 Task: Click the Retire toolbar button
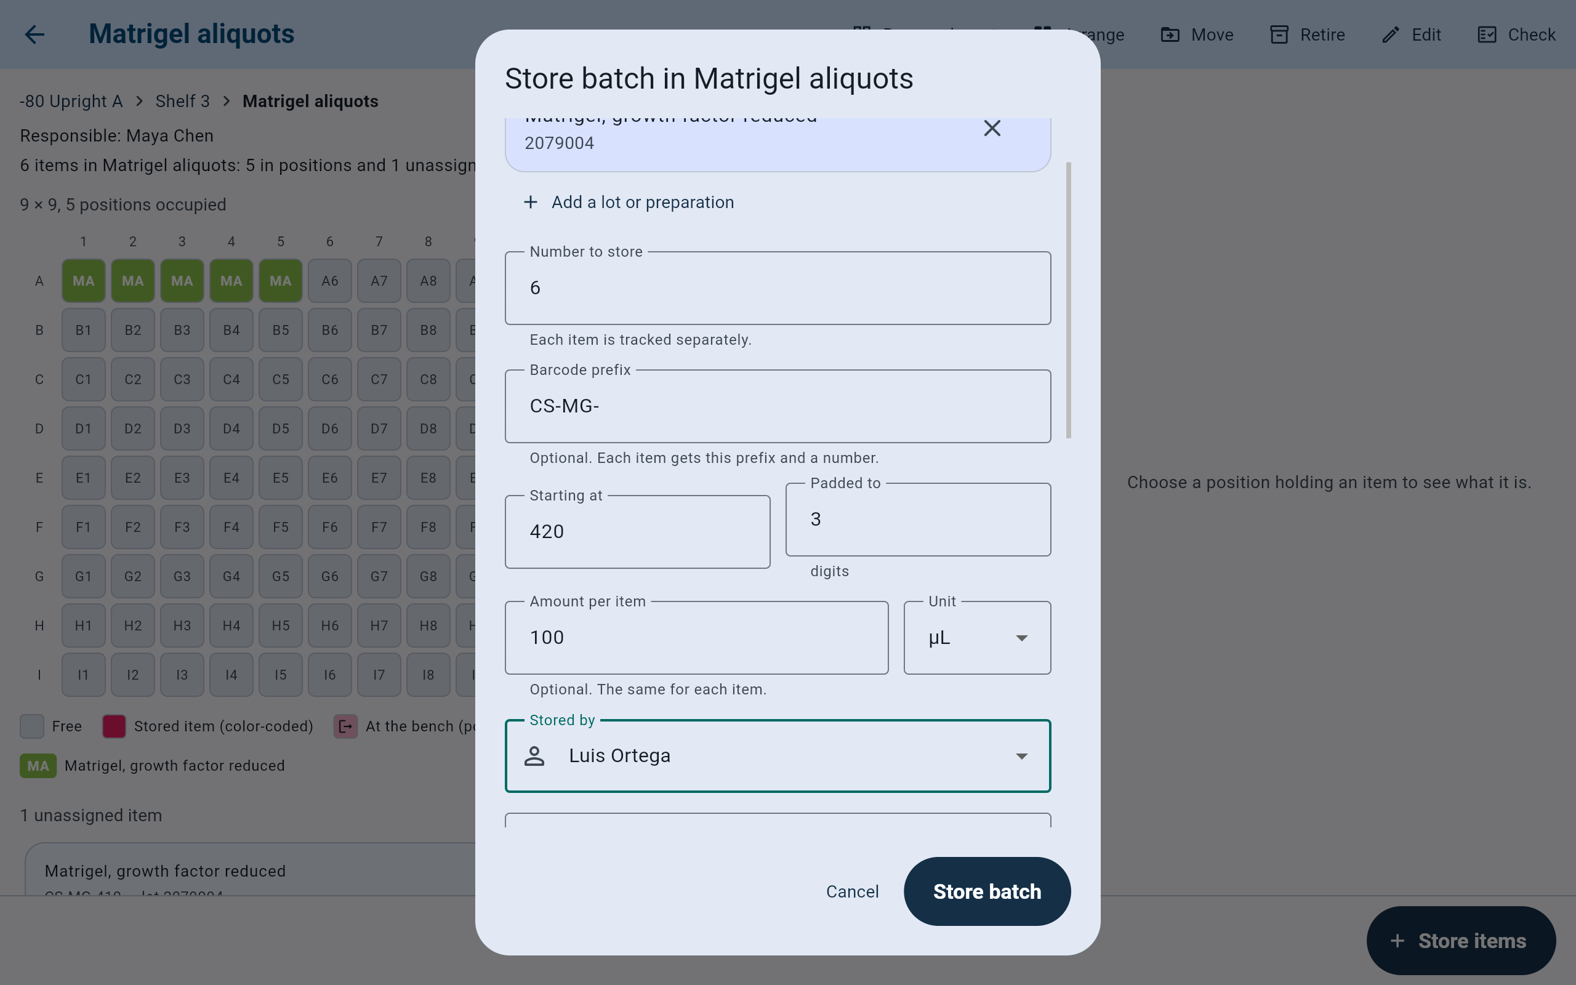[x=1307, y=34]
